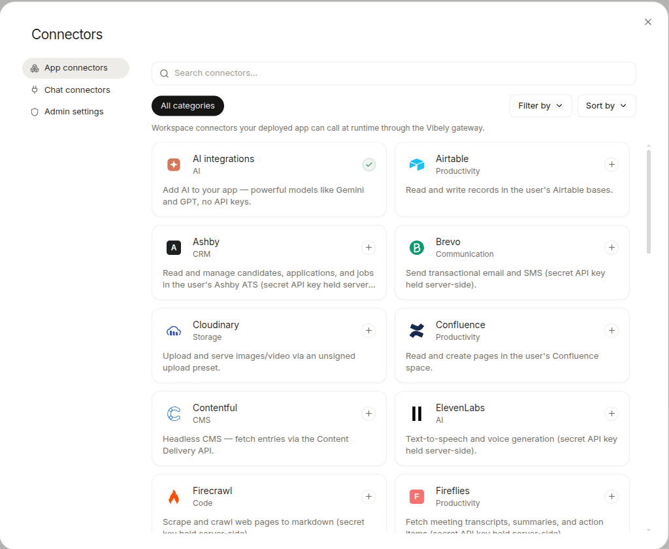Click the Connectors dialog heading
669x549 pixels.
67,34
